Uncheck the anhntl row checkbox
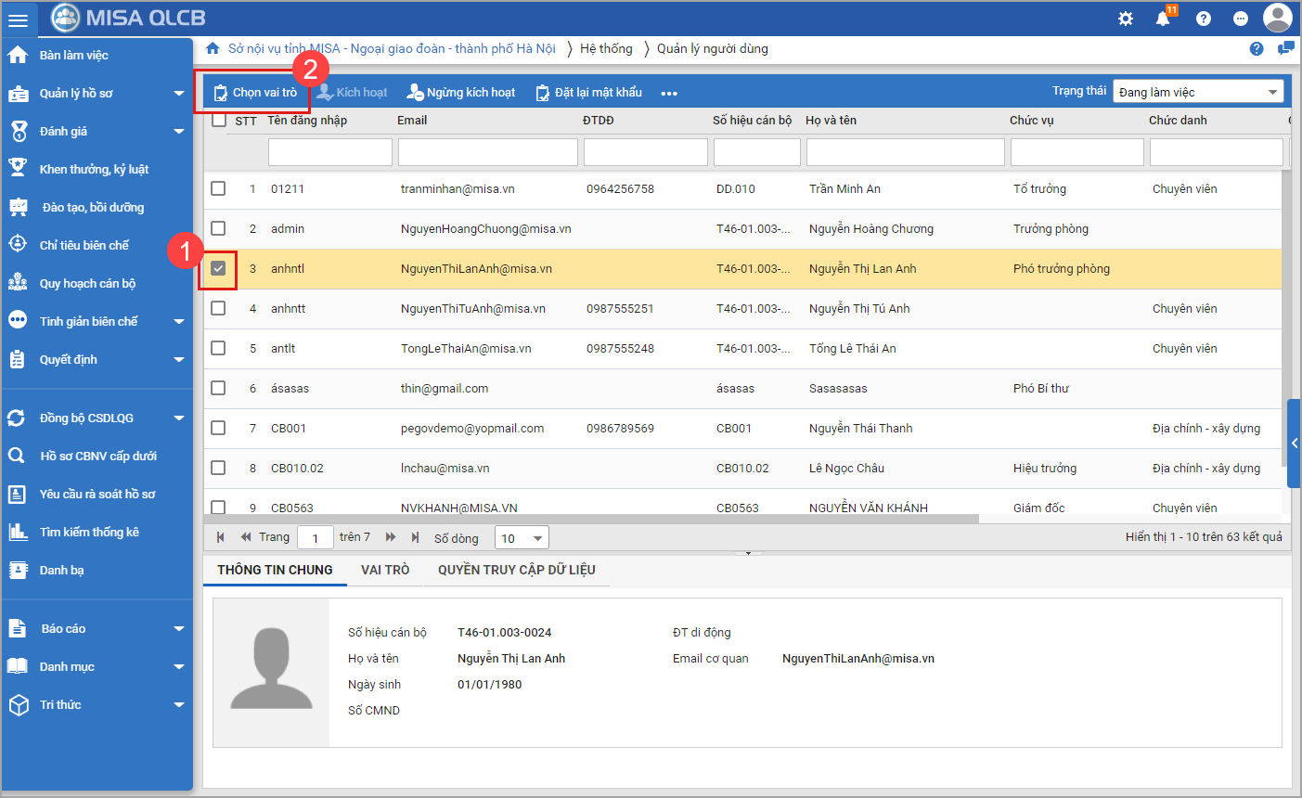Screen dimensions: 1302x798 (x=218, y=269)
